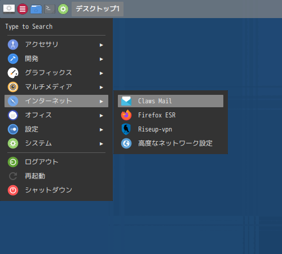Click the デスクトップ1 workspace button

(98, 9)
